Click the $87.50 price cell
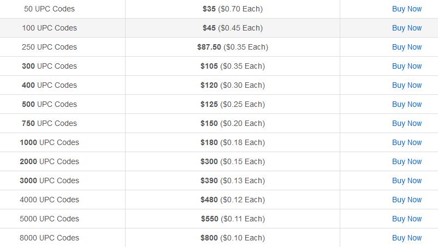This screenshot has width=438, height=247. pyautogui.click(x=233, y=47)
